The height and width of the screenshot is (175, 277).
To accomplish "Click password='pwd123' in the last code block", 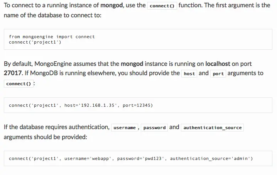I will (140, 158).
